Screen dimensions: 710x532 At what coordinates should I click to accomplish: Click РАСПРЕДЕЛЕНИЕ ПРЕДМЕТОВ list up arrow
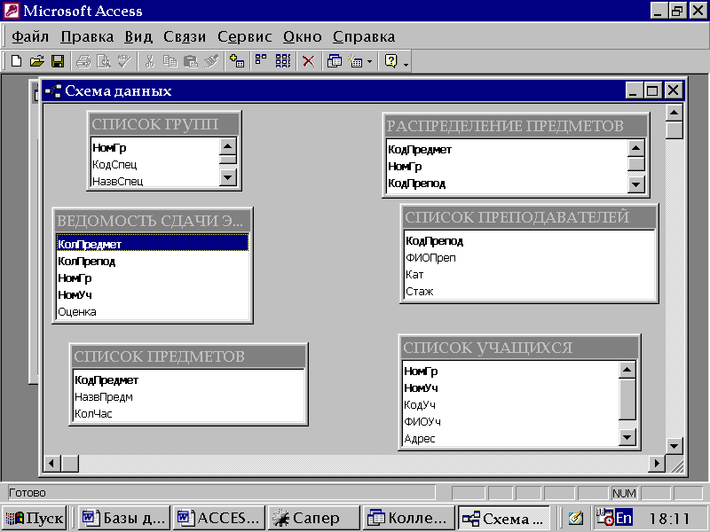point(636,148)
